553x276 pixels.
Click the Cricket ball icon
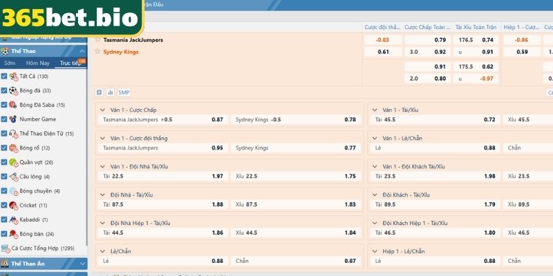coord(14,205)
